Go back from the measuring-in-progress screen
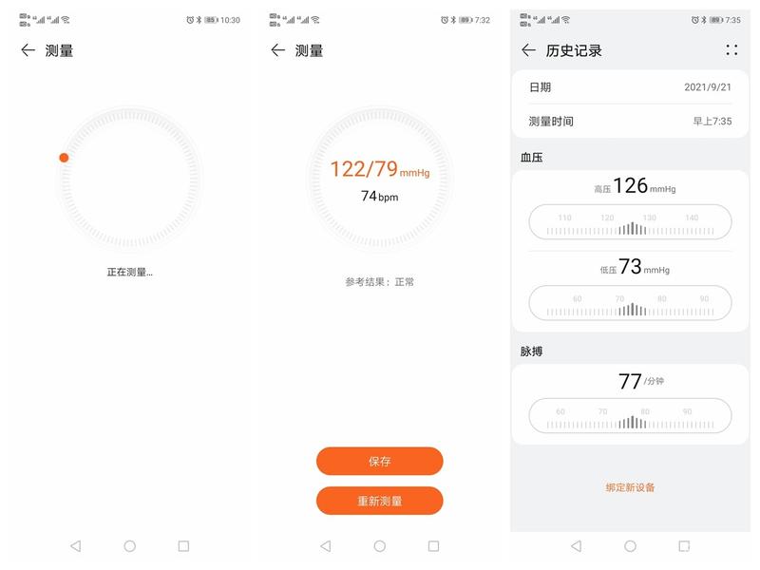 [x=28, y=50]
